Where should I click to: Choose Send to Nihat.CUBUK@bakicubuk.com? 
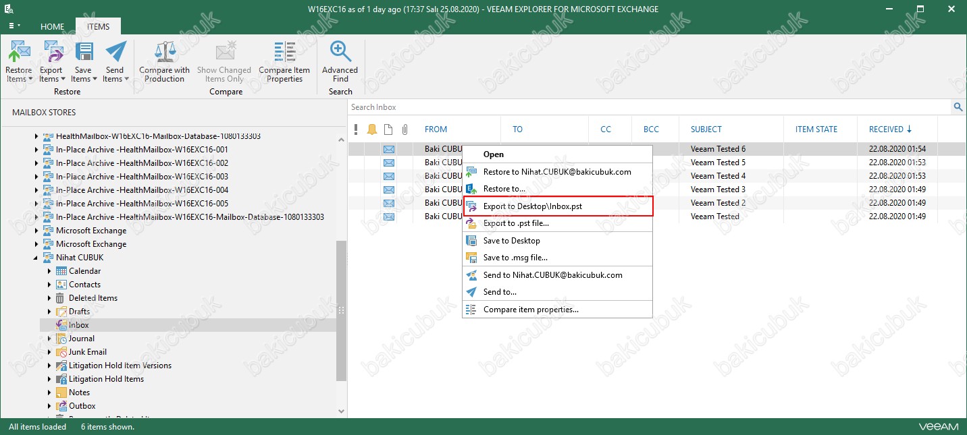[x=557, y=275]
